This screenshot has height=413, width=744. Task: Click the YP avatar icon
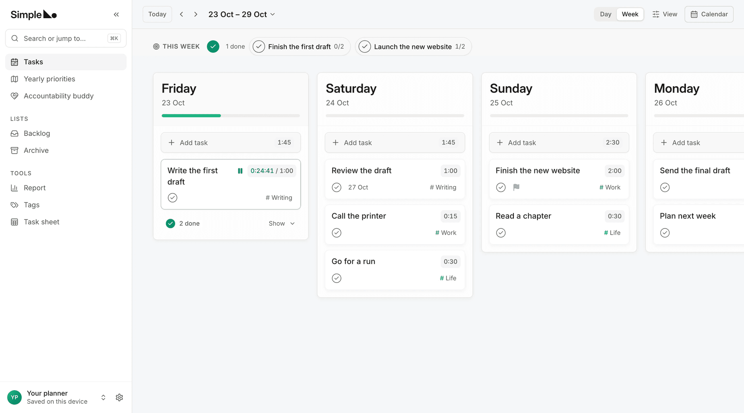pos(15,398)
